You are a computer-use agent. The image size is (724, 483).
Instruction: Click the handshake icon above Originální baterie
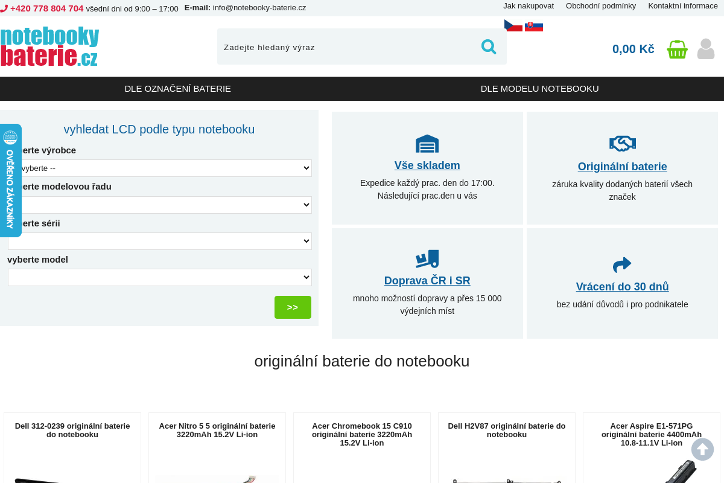pos(623,143)
